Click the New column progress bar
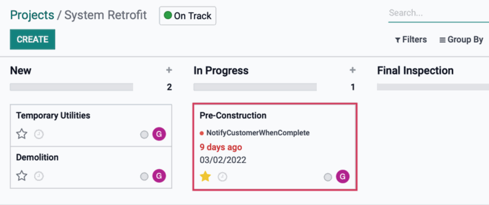This screenshot has width=489, height=205. [71, 87]
